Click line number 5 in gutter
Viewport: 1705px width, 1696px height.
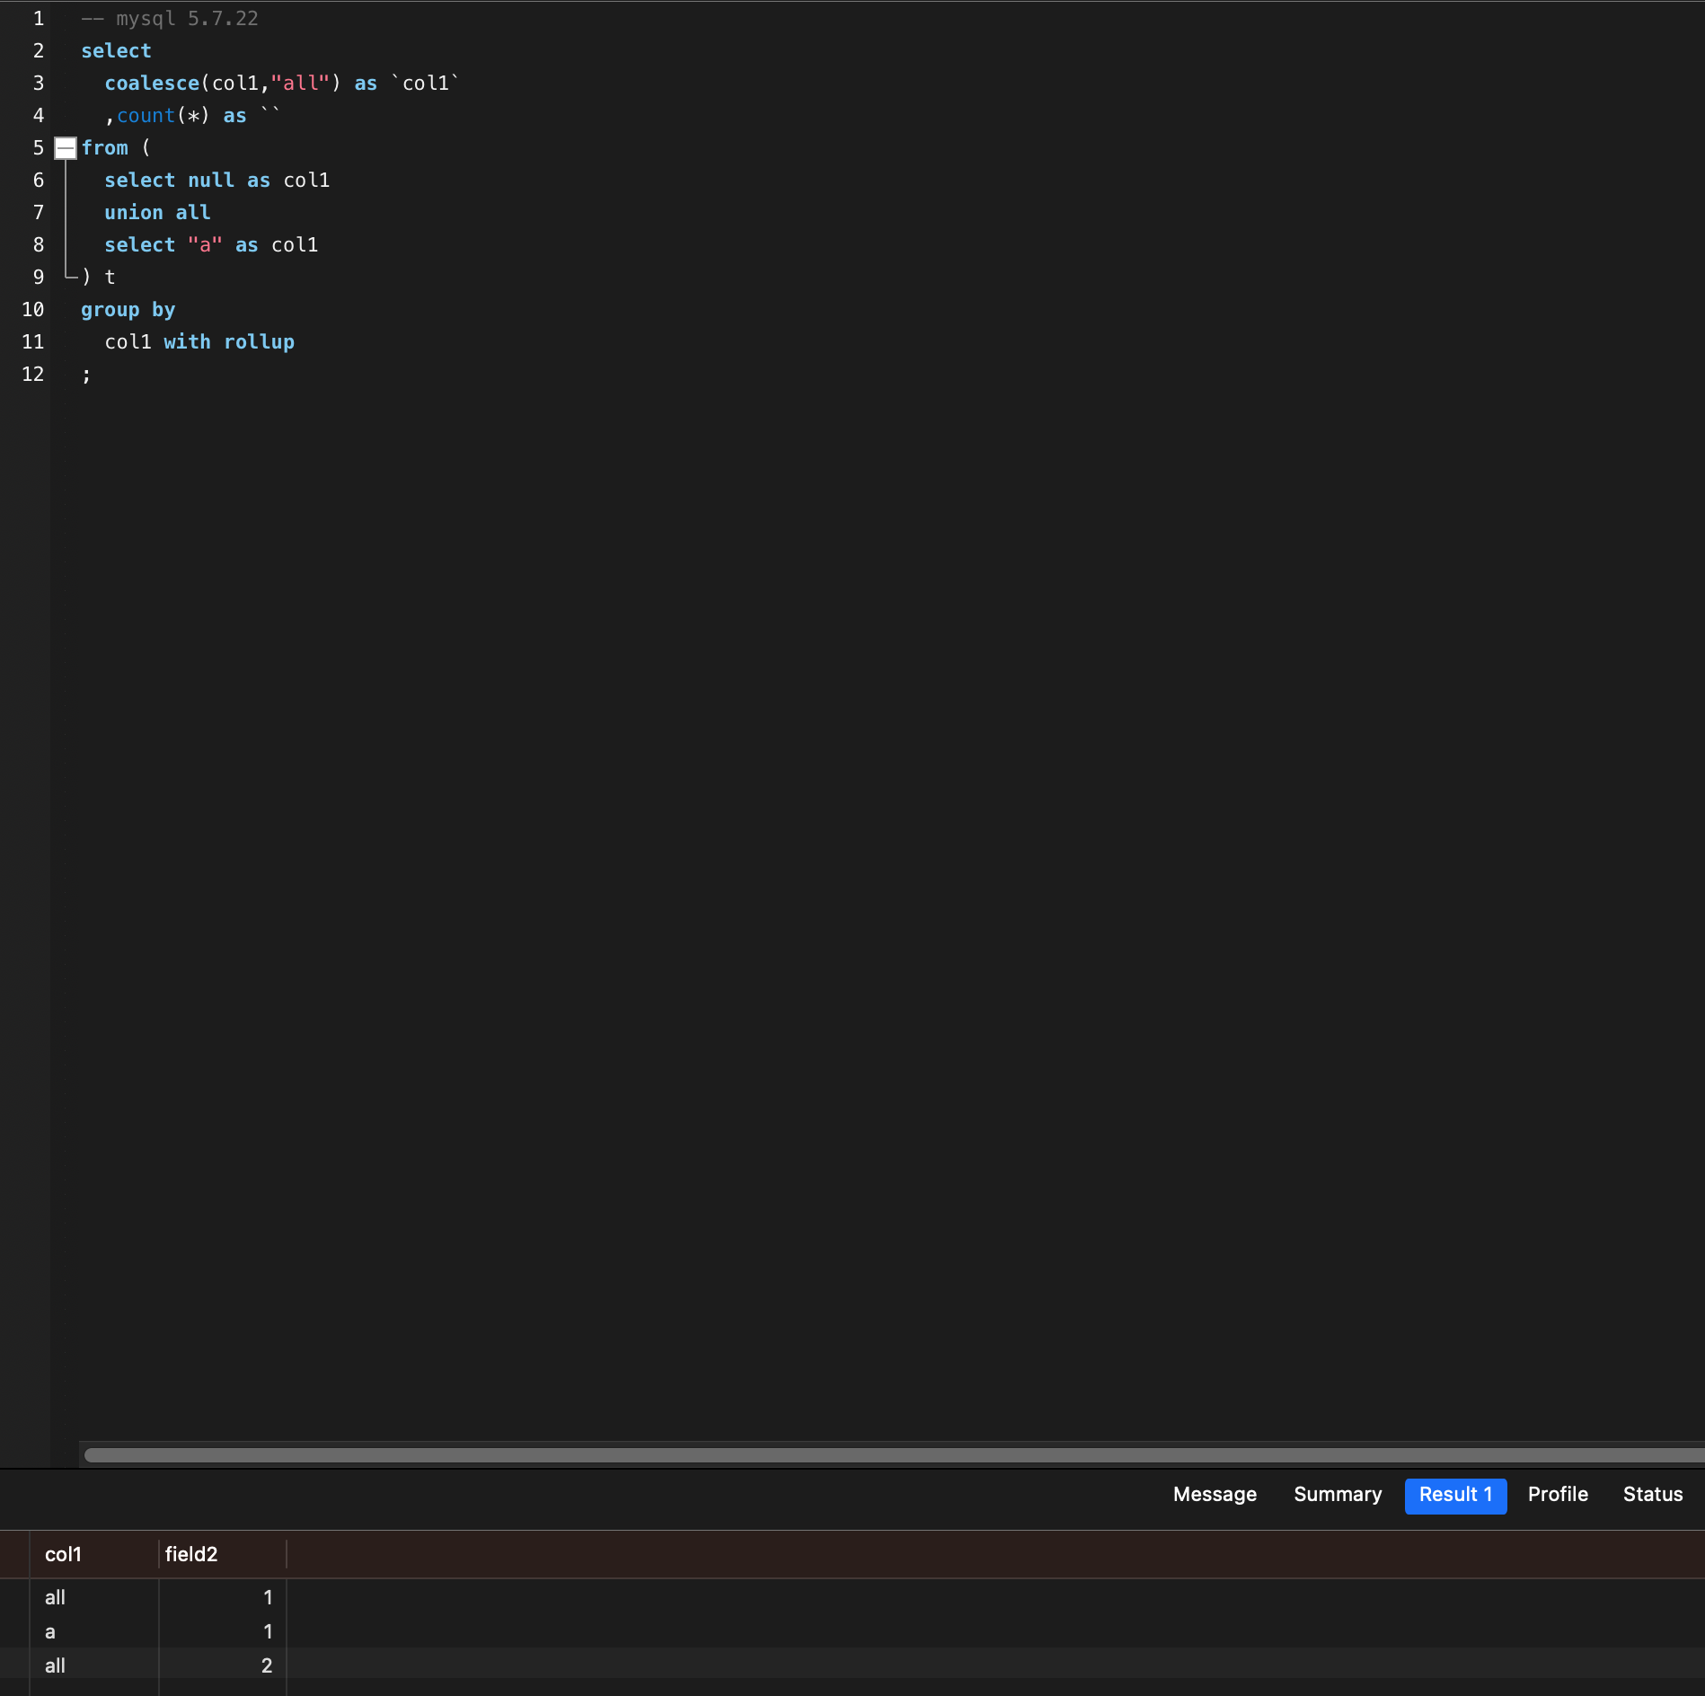pos(39,148)
